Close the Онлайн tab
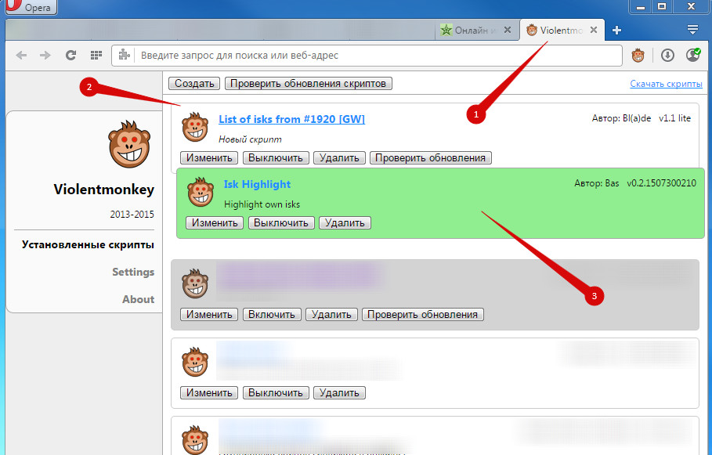The height and width of the screenshot is (455, 712). (x=508, y=30)
